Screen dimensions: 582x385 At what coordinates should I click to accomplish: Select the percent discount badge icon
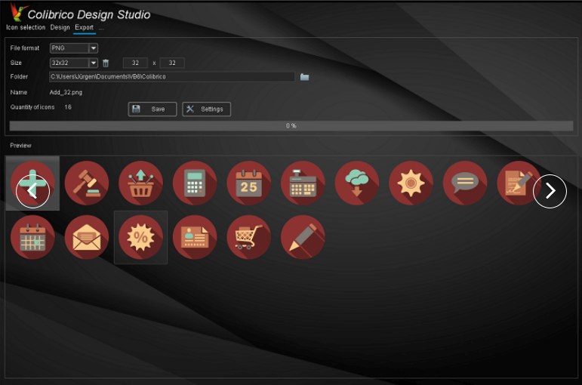140,237
